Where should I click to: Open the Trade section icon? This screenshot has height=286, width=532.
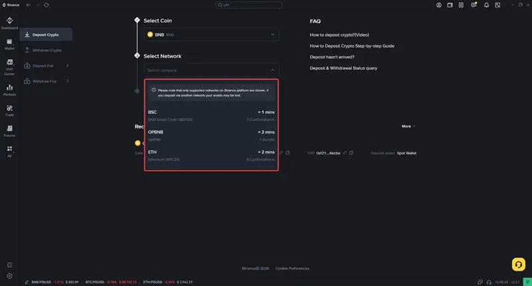9,110
